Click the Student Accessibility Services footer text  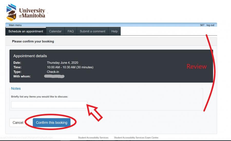tap(93, 138)
